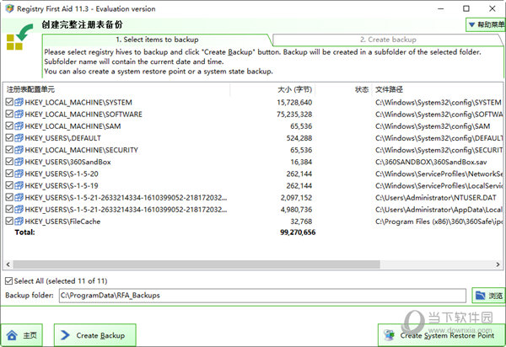Uncheck the HKEY_LOCAL_MACHINE\SAM checkbox
This screenshot has height=347, width=506.
(9, 126)
